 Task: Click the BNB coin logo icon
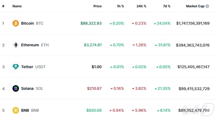16,110
